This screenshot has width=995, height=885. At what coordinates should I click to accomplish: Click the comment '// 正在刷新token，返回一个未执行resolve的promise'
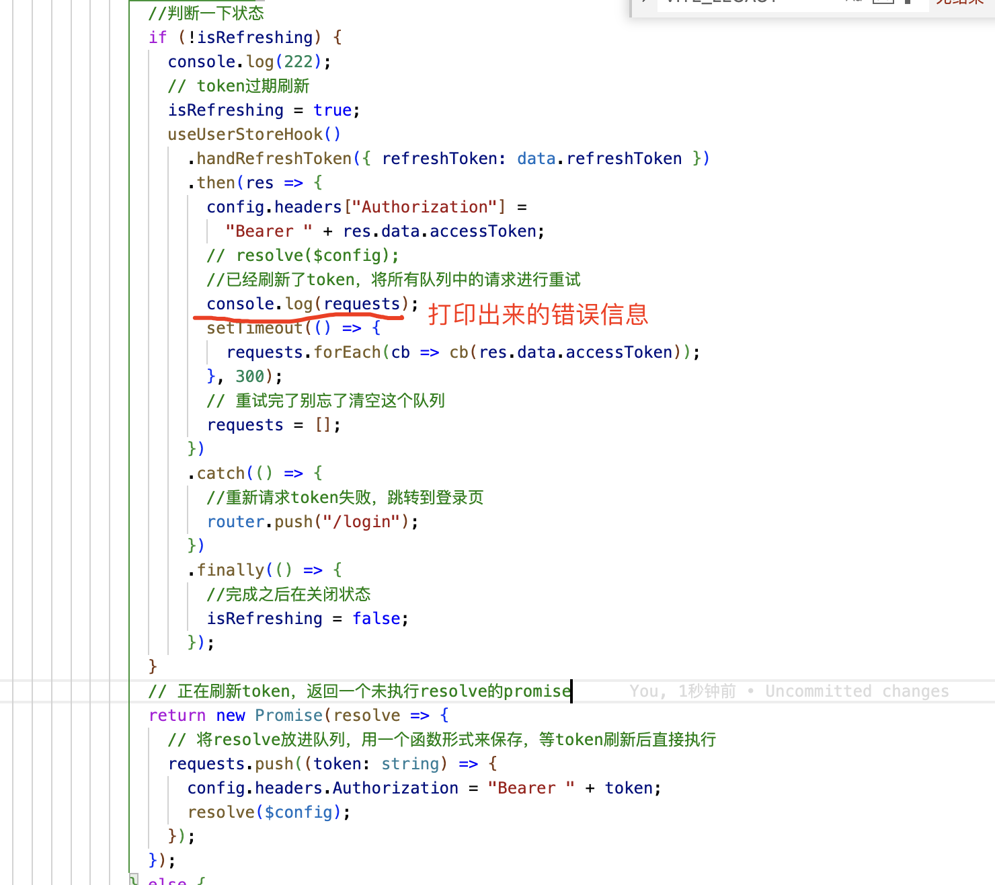[x=360, y=691]
